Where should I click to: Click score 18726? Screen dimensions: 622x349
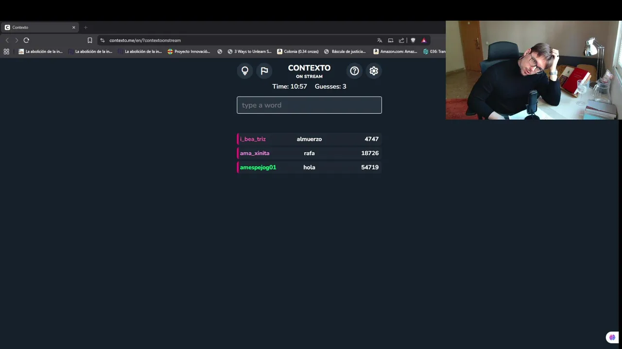(370, 153)
